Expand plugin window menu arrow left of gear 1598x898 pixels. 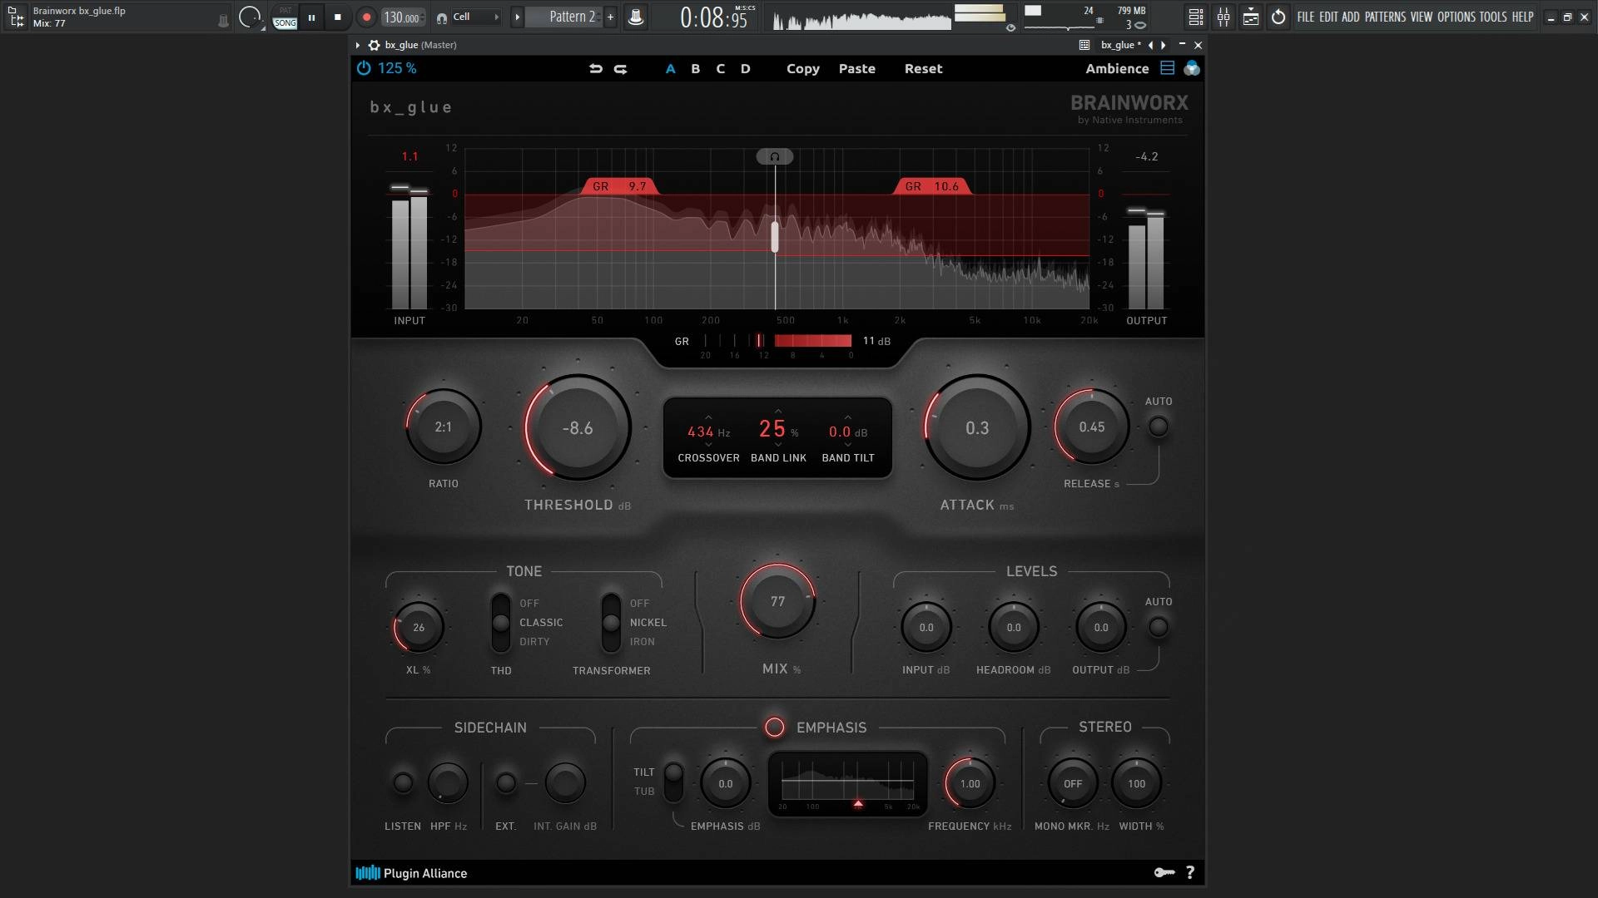[x=358, y=45]
